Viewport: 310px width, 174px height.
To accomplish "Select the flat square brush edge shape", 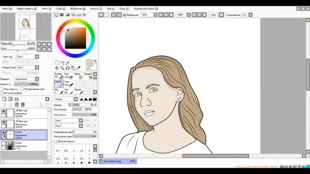I will (95, 99).
